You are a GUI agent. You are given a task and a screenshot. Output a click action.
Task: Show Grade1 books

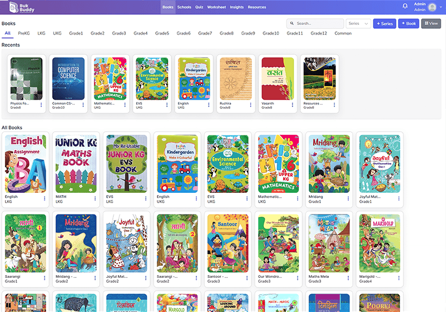point(76,33)
